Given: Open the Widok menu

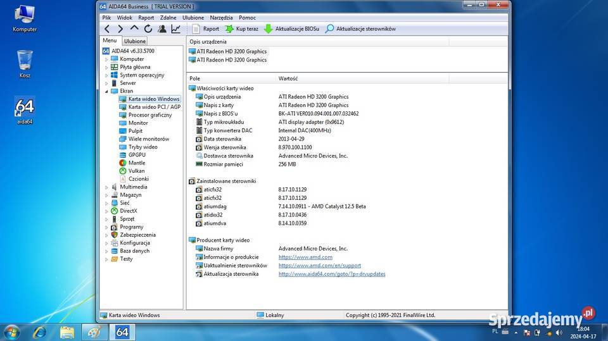Looking at the screenshot, I should tap(125, 18).
